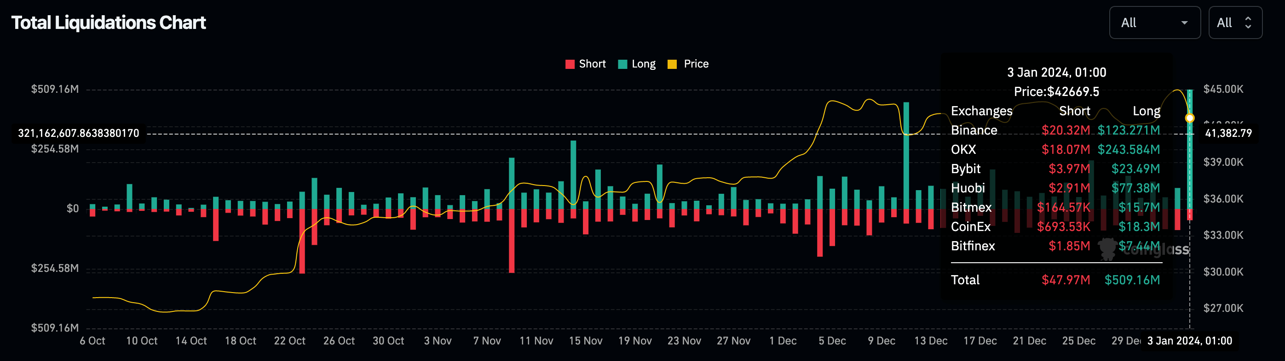Click the yellow circle marker on price line

click(x=1190, y=118)
